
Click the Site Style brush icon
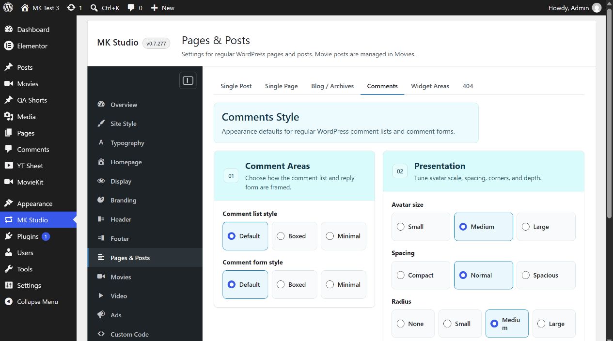[101, 124]
